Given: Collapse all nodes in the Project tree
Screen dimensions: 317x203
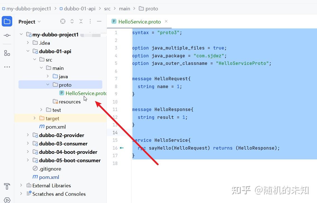Looking at the screenshot, I should click(x=81, y=21).
